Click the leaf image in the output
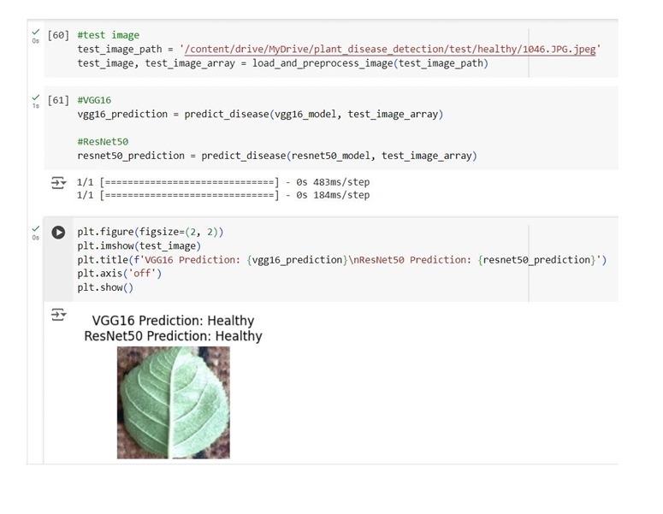This screenshot has width=663, height=514. [173, 402]
